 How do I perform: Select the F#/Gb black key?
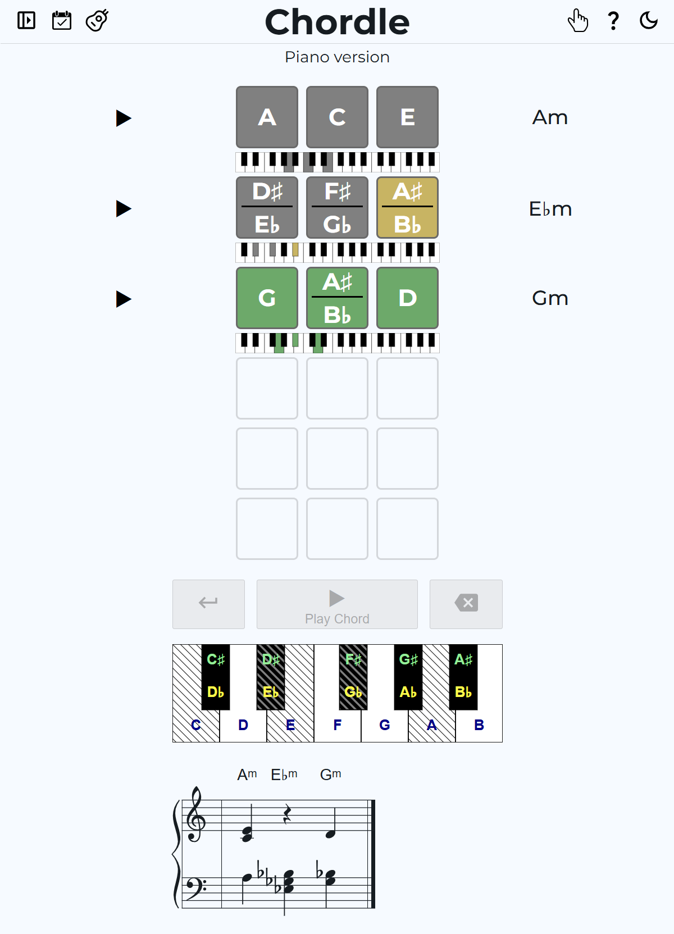point(354,677)
